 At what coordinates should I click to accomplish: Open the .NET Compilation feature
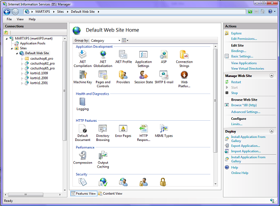point(83,59)
